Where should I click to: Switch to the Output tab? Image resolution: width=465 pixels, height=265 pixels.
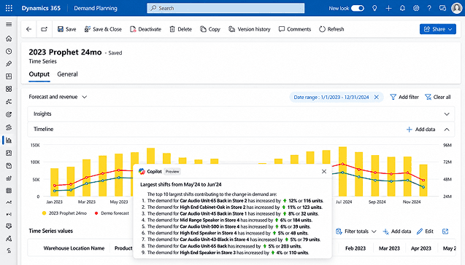pos(39,74)
